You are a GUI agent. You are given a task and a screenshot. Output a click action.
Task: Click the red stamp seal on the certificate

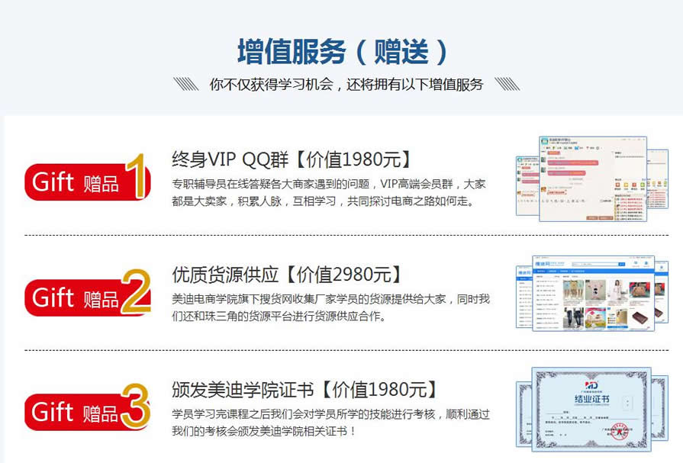coord(619,431)
